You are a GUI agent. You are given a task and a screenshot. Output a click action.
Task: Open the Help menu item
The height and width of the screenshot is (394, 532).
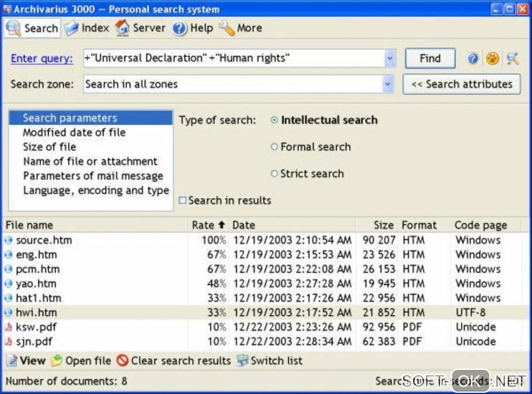point(192,28)
